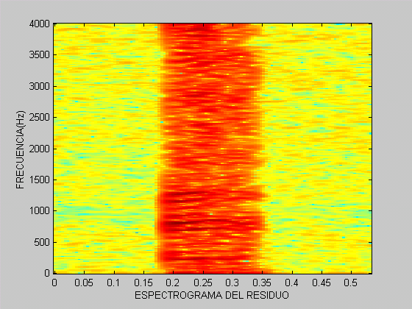Click the 3000 frequency tick label
Screen dimensions: 412x309
tap(40, 87)
